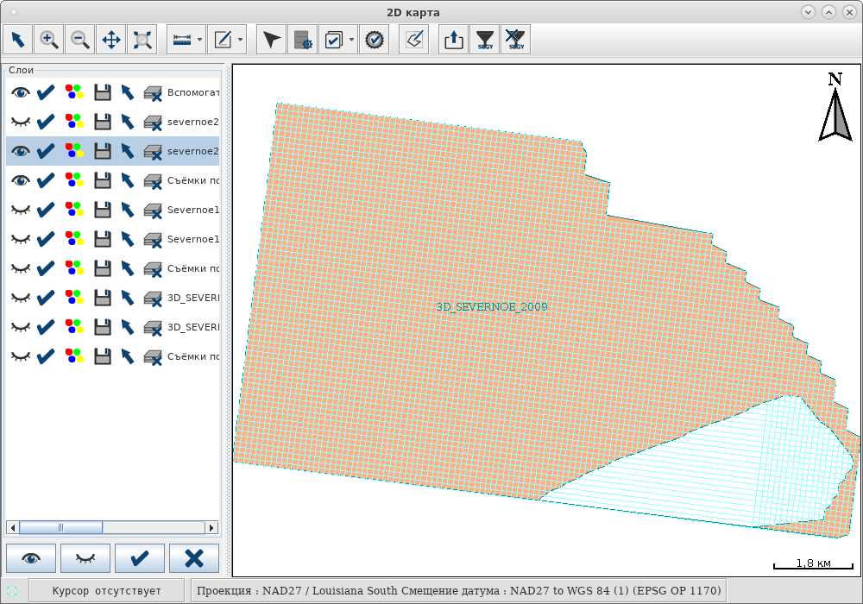
Task: Click the show-all layers eye button
Action: click(x=31, y=558)
